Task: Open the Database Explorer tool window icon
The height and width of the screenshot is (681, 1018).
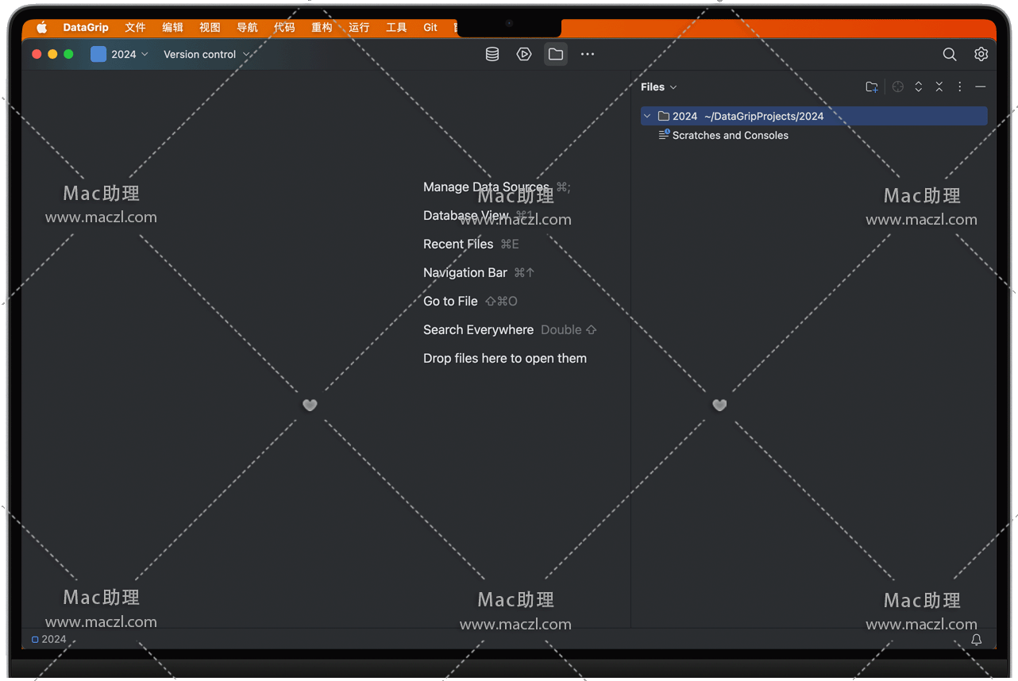Action: (492, 54)
